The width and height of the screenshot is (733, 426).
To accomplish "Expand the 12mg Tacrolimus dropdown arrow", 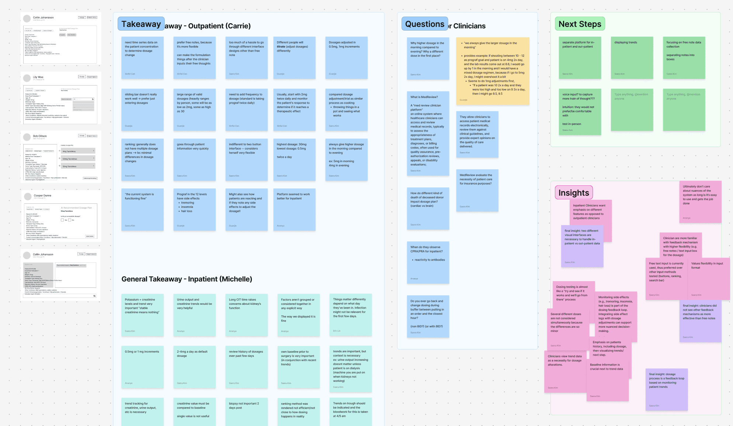I will [x=94, y=166].
